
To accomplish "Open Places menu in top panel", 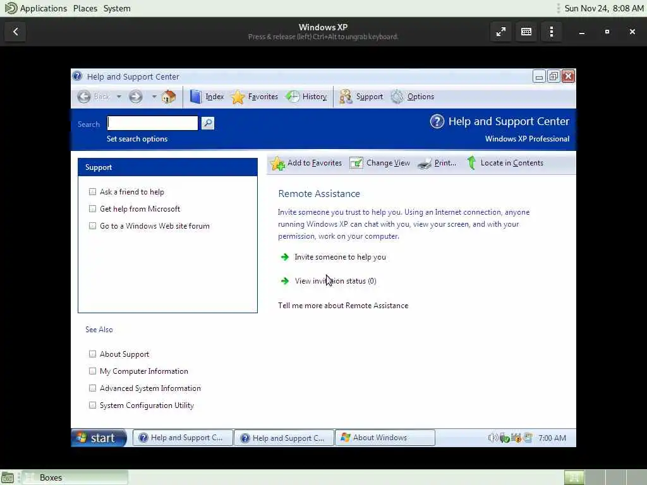I will [85, 8].
